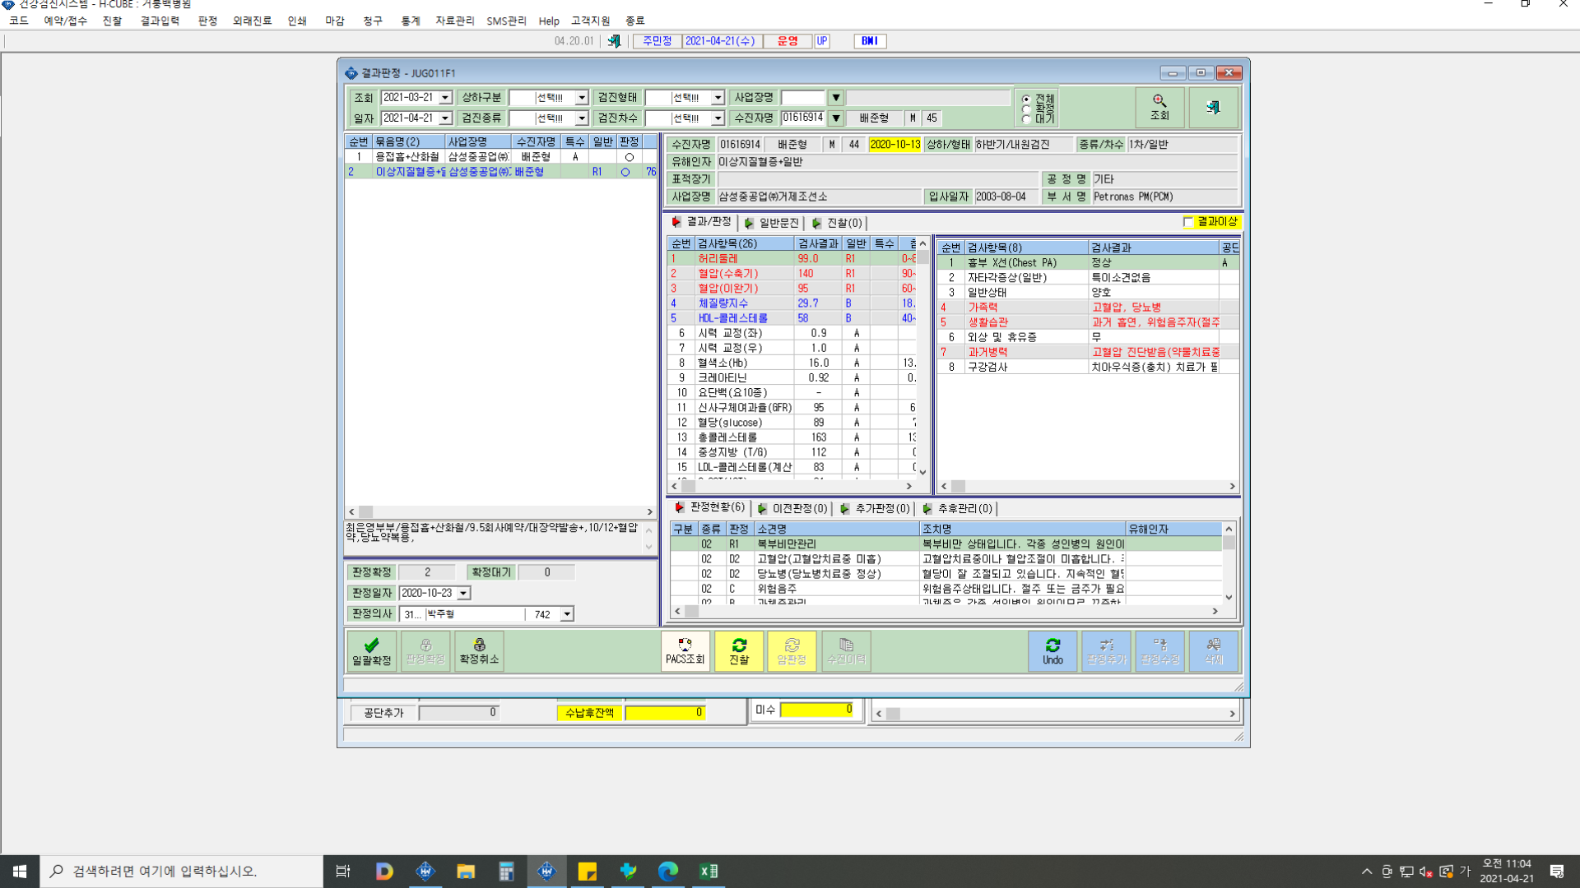Click the yellow 미수 amount field

pyautogui.click(x=816, y=710)
